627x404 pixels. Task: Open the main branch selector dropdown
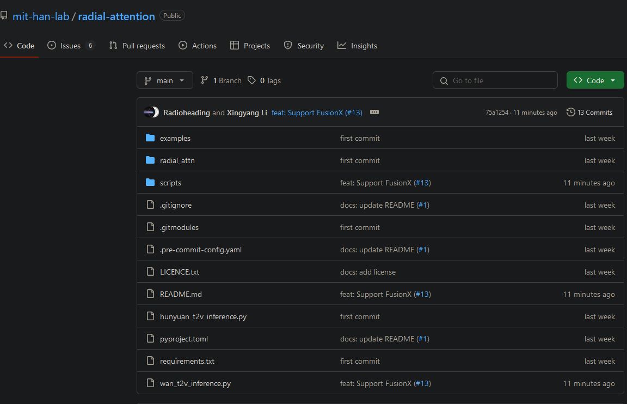click(x=165, y=80)
